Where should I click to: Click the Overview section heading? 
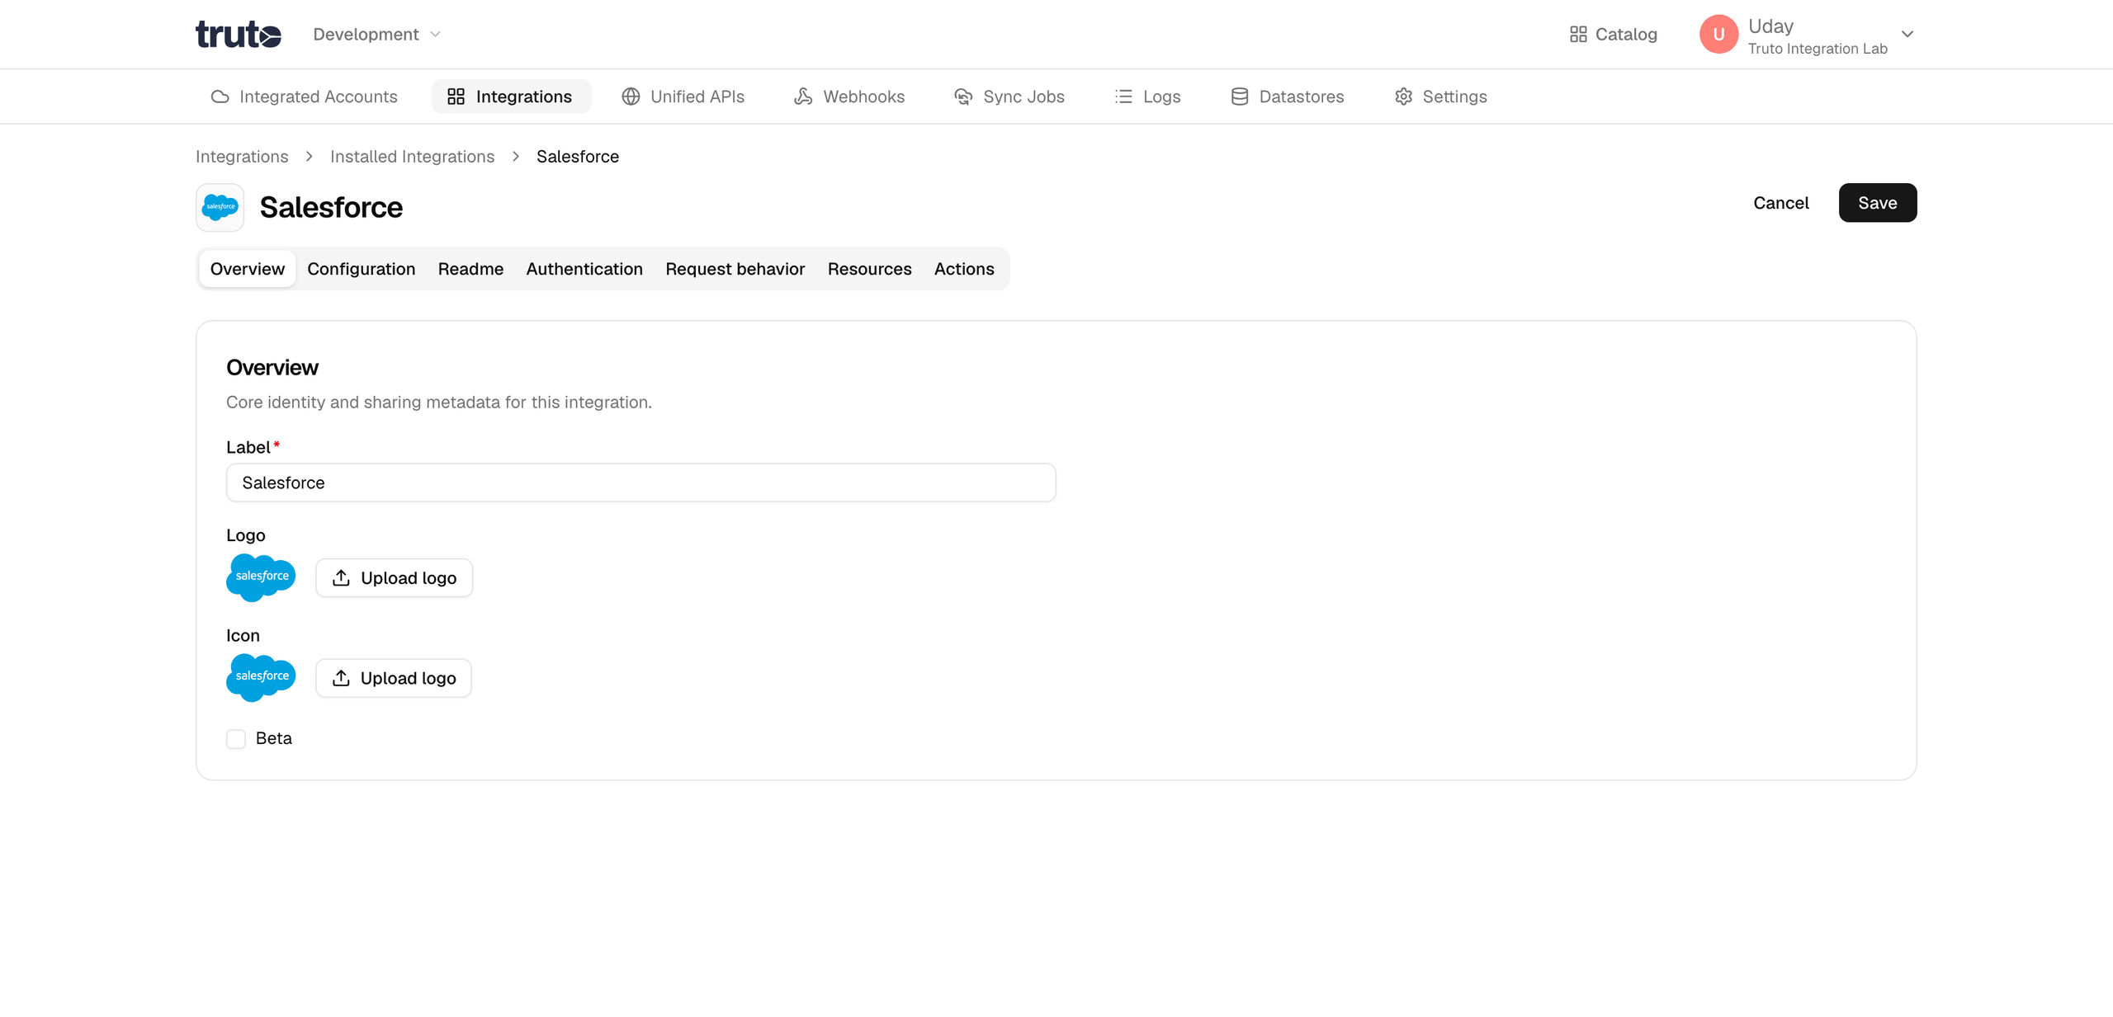[x=272, y=368]
